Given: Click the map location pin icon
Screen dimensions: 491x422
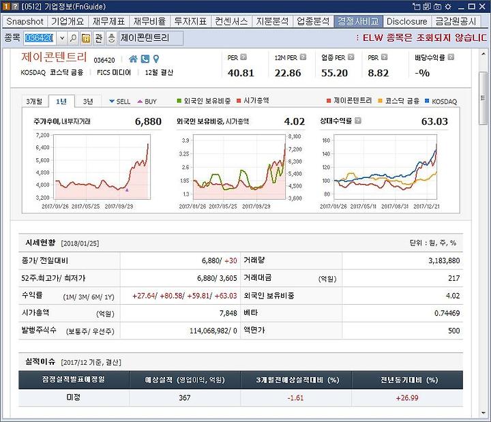Looking at the screenshot, I should (156, 59).
